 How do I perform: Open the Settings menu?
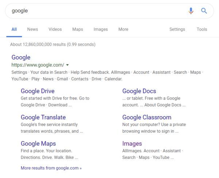[x=177, y=29]
